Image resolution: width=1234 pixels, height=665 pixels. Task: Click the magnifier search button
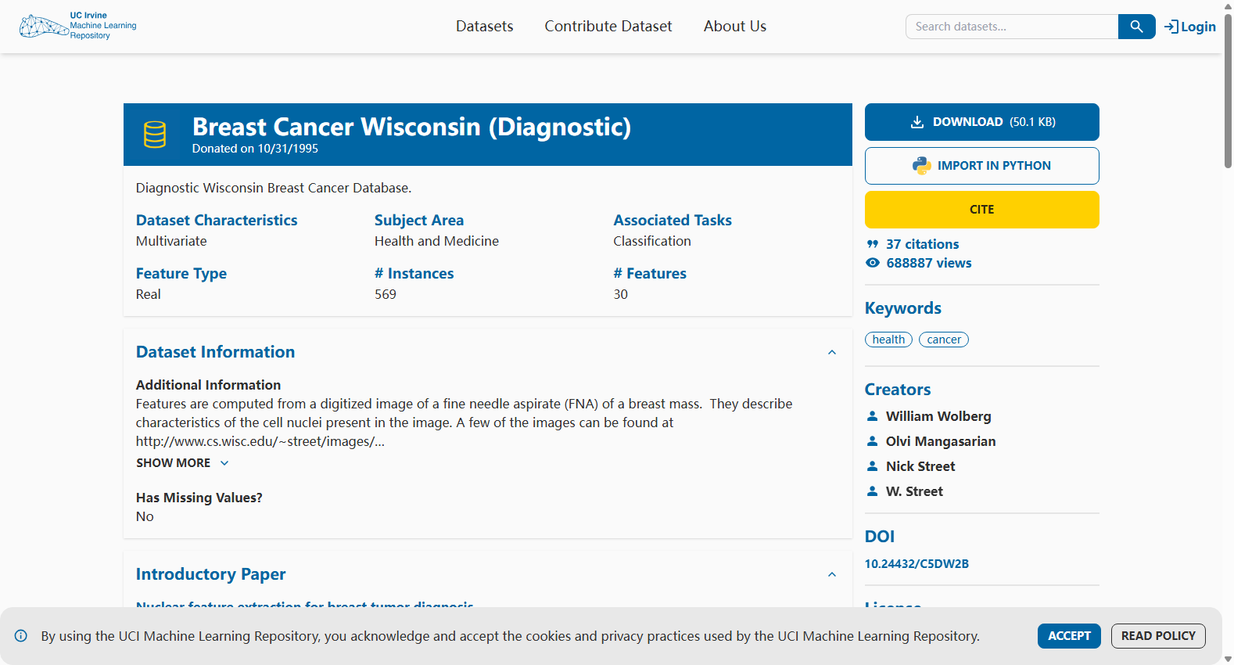coord(1136,27)
